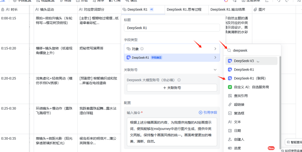Click into the 输入指令 prompt textarea
This screenshot has height=152, width=302.
pos(172,132)
